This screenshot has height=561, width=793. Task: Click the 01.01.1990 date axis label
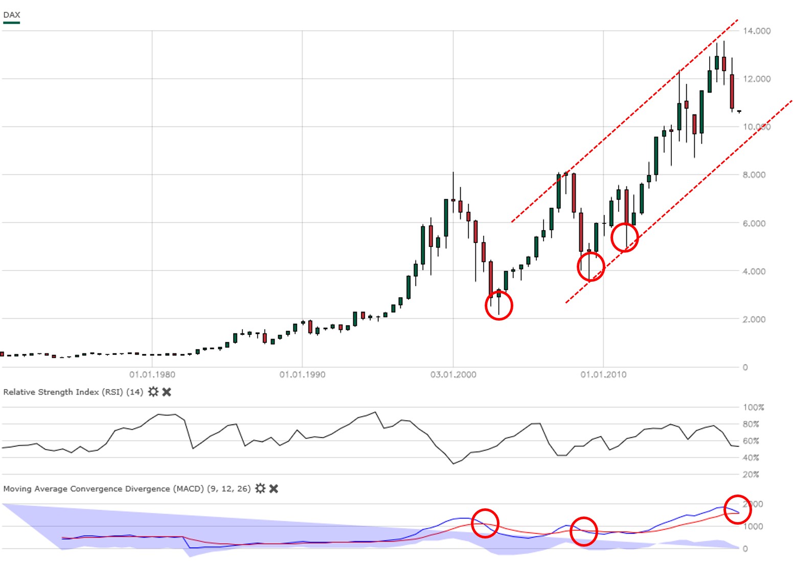click(302, 374)
